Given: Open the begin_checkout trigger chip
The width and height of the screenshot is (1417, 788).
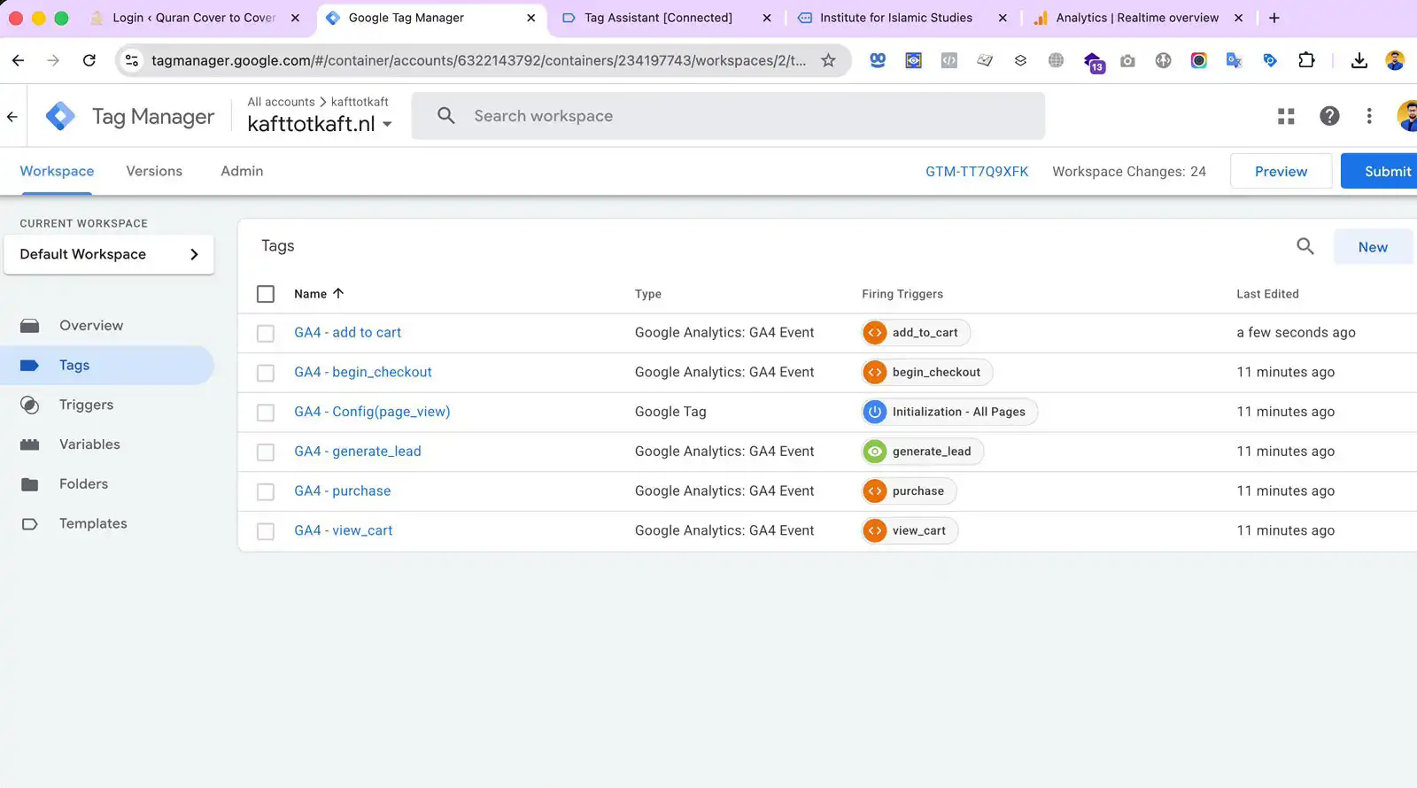Looking at the screenshot, I should [927, 373].
